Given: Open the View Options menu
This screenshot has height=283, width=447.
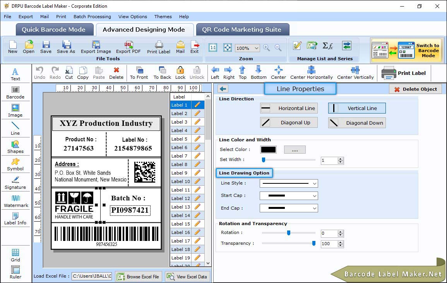Looking at the screenshot, I should 133,17.
